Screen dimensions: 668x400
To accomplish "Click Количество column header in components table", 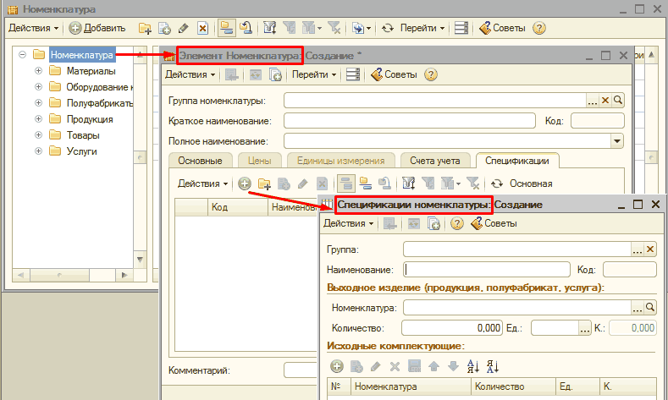I will click(513, 386).
